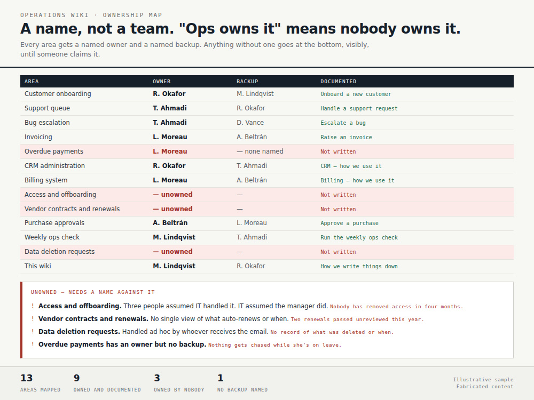This screenshot has height=400, width=534.
Task: Click owner M. Lindqvist in This wiki row
Action: 174,266
